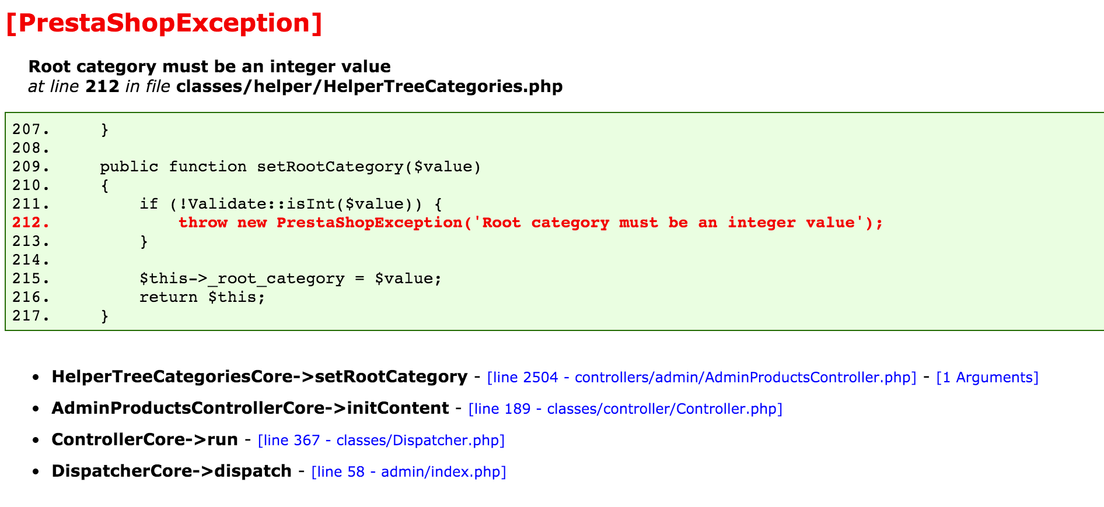Select the red [PrestaShopException] heading

coord(164,23)
